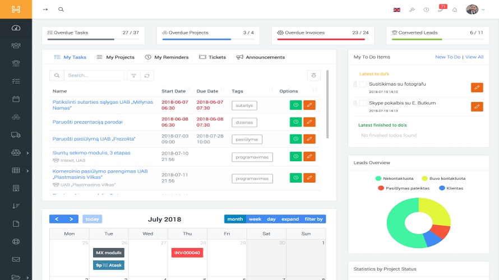The height and width of the screenshot is (280, 499).
Task: Start timer for 'Paruošti prezentaciją parodai' task
Action: 295,122
